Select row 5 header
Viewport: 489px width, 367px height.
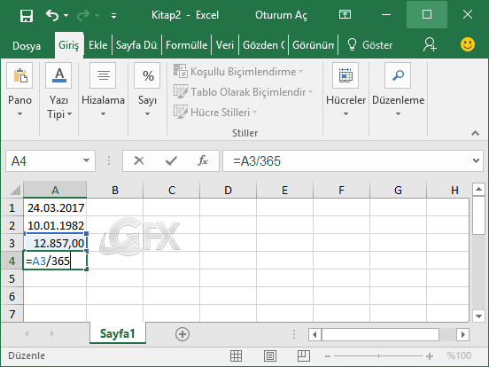click(x=12, y=278)
